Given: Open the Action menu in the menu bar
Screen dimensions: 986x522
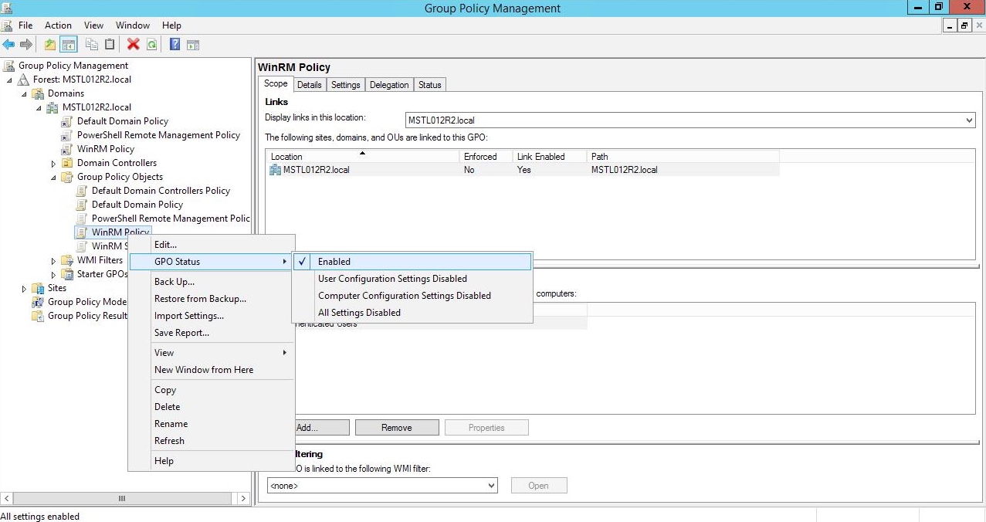Looking at the screenshot, I should coord(58,25).
